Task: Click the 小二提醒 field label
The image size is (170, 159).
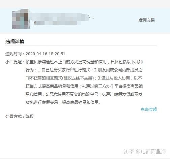Action: (13, 62)
